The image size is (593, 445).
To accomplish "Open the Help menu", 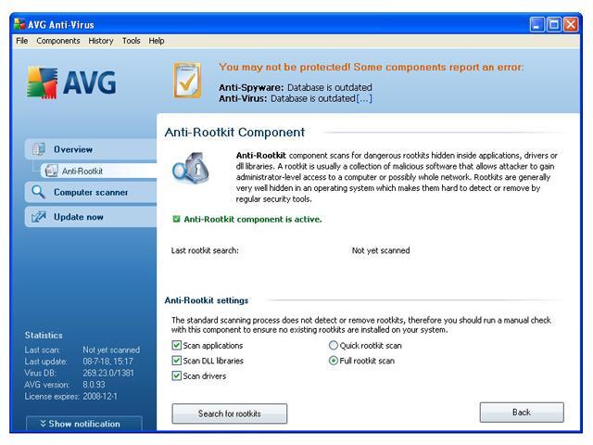I will [x=157, y=41].
